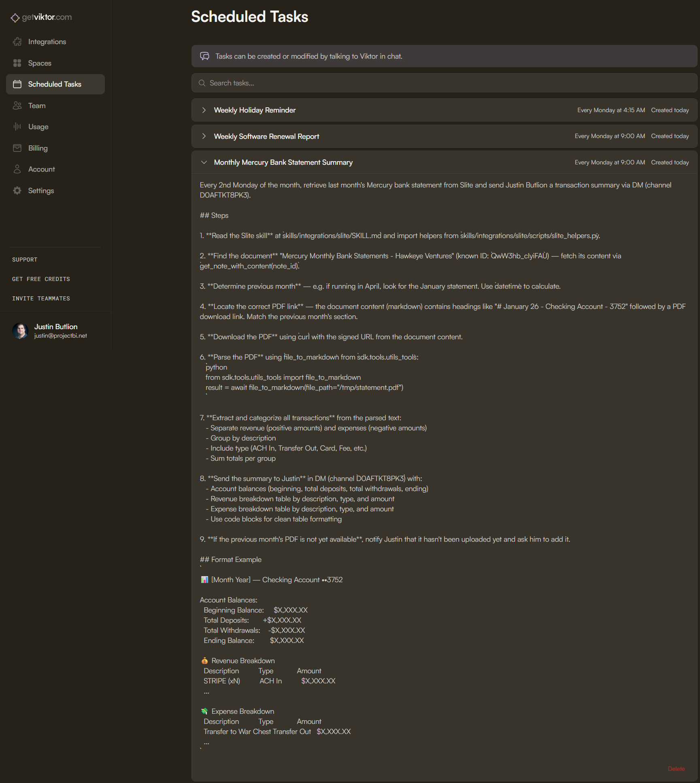Image resolution: width=700 pixels, height=783 pixels.
Task: Collapse the Monthly Mercury Bank Statement Summary chevron
Action: click(204, 162)
